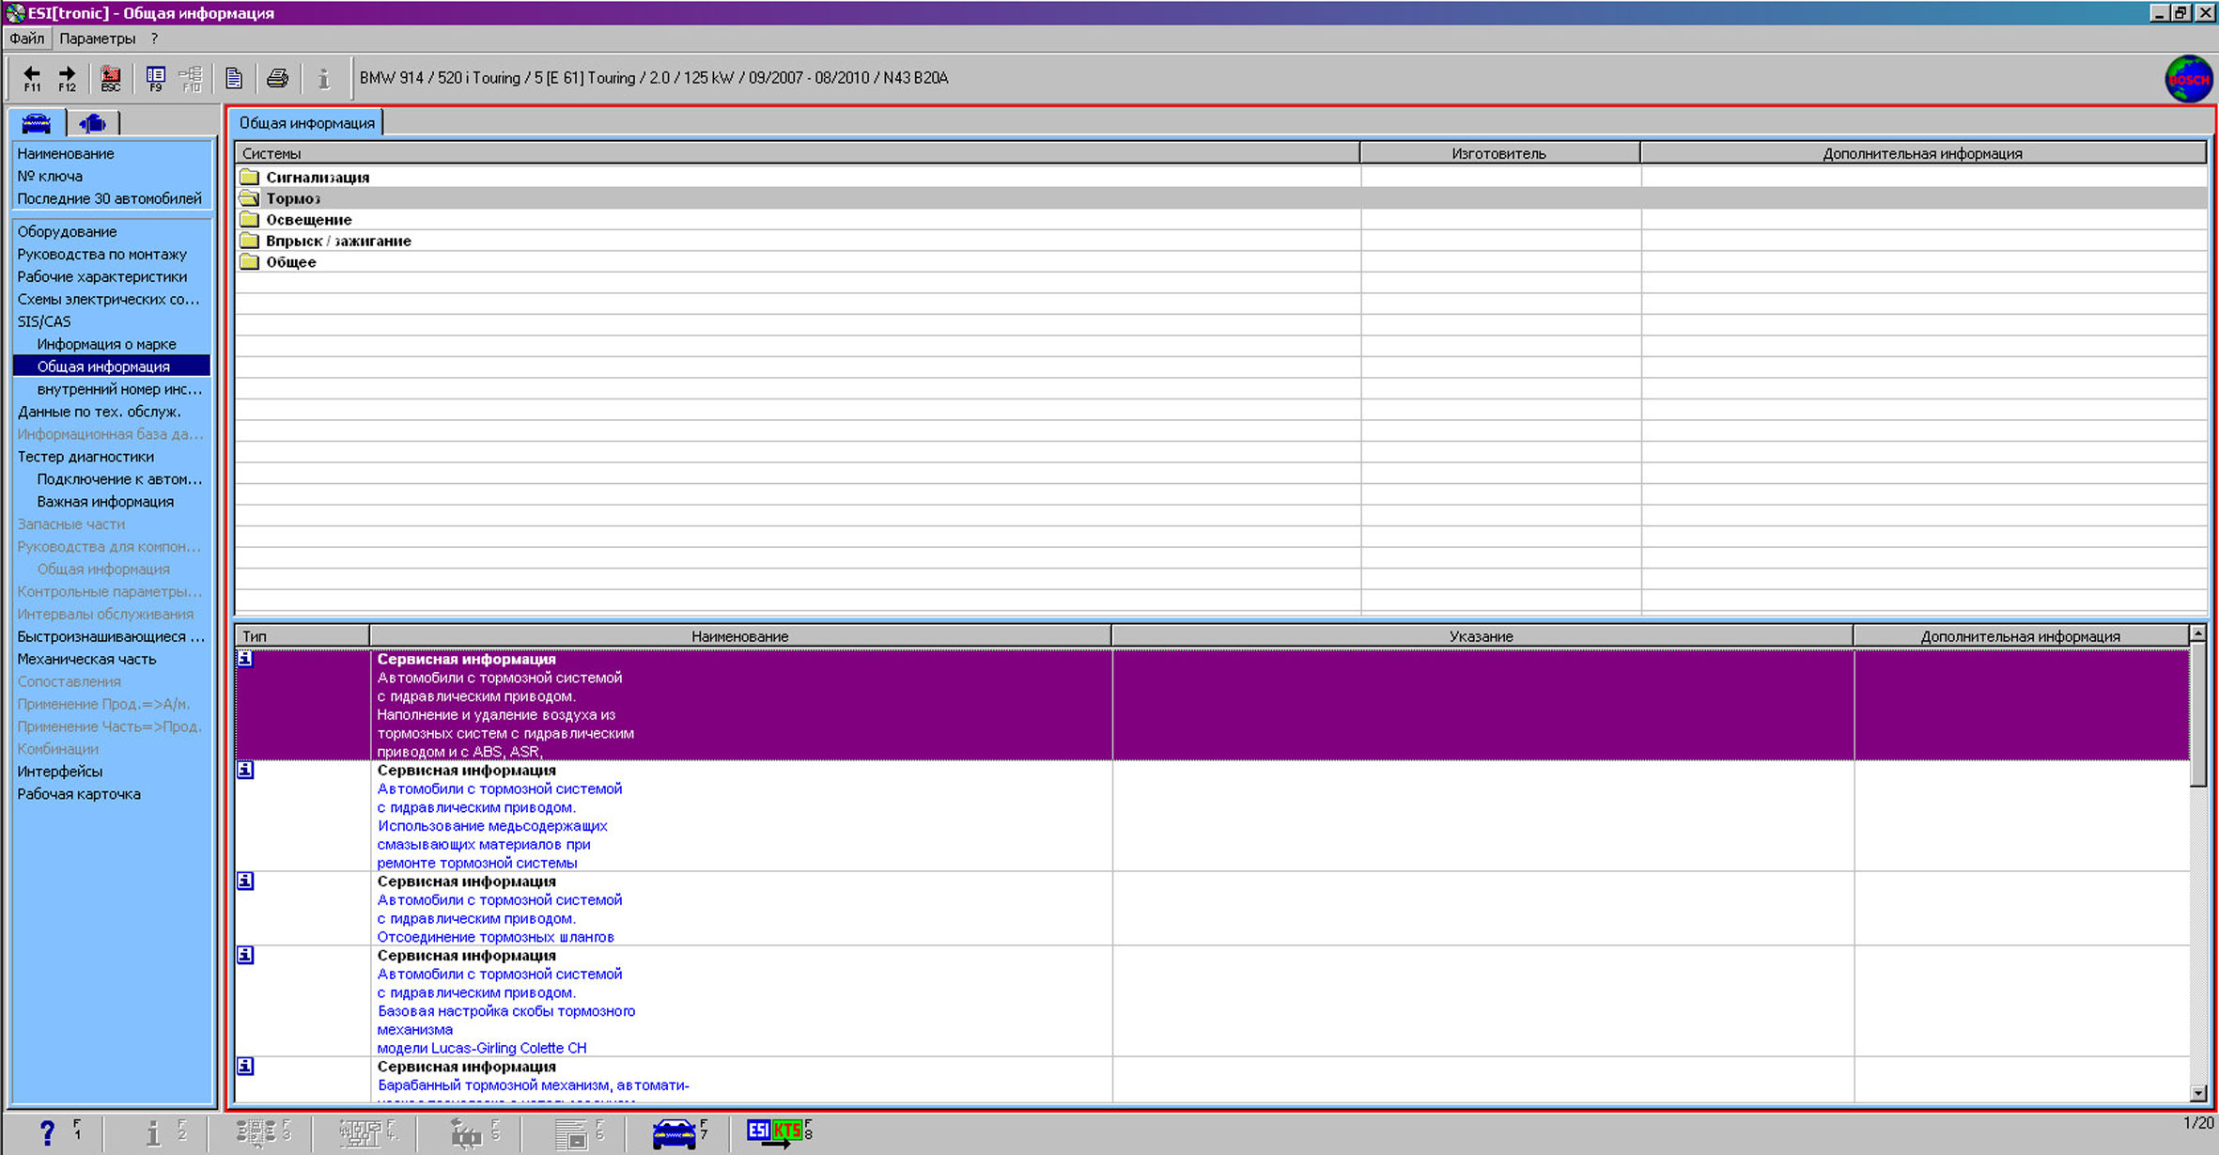Expand the Освещение folder
The width and height of the screenshot is (2219, 1155).
tap(308, 220)
